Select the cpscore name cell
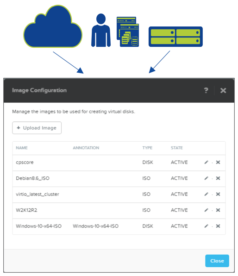Screen dimensions: 238x276 tap(25, 162)
